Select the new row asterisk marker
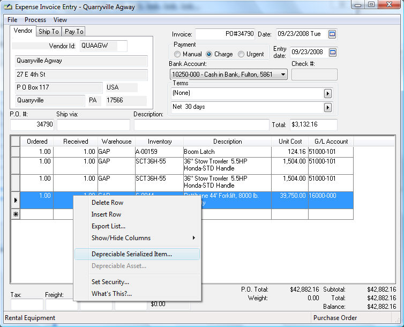The width and height of the screenshot is (404, 327). click(x=15, y=214)
